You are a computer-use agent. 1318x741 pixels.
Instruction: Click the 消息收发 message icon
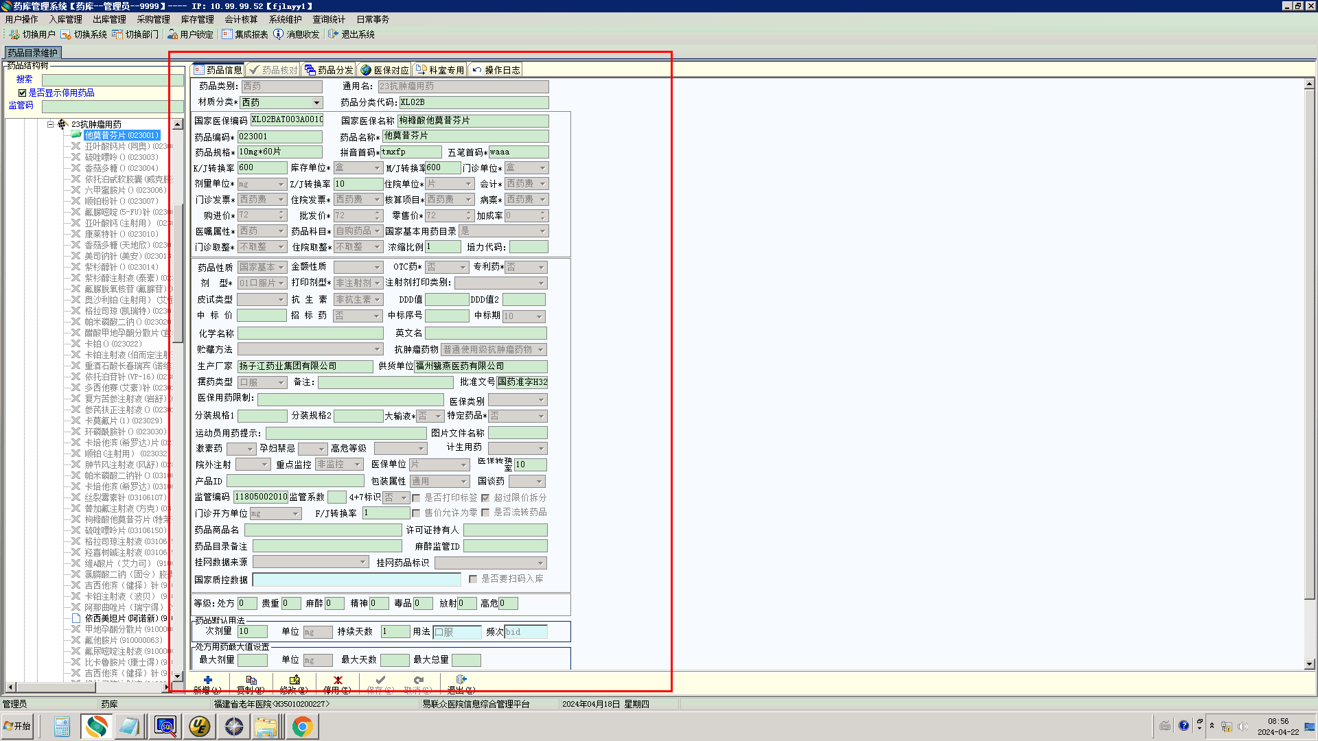(x=278, y=34)
